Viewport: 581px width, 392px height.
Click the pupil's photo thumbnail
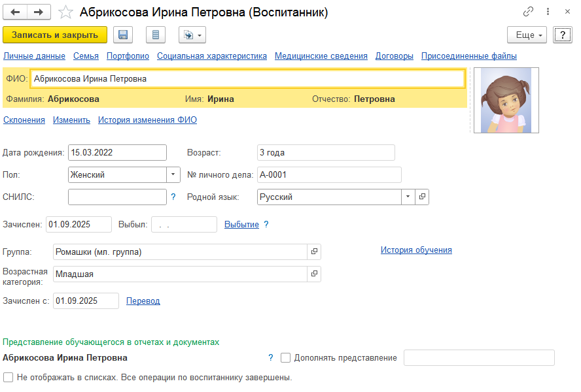506,101
